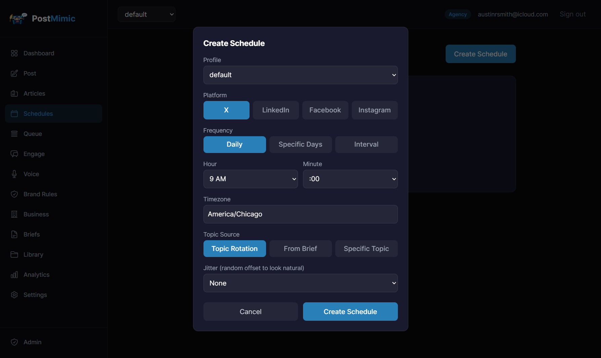Click the Queue list icon
This screenshot has height=358, width=601.
[14, 134]
